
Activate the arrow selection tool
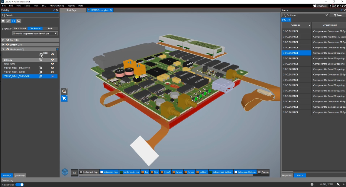[64, 98]
